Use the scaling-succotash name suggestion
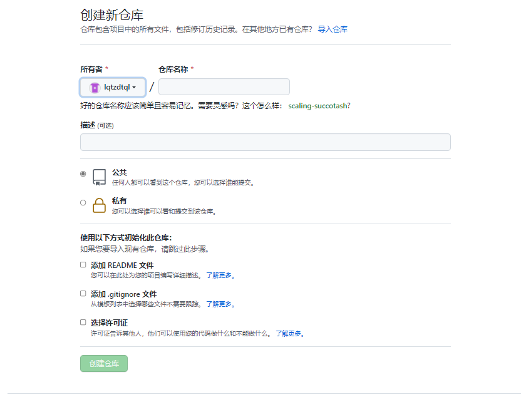Viewport: 521px width, 397px height. [x=319, y=106]
